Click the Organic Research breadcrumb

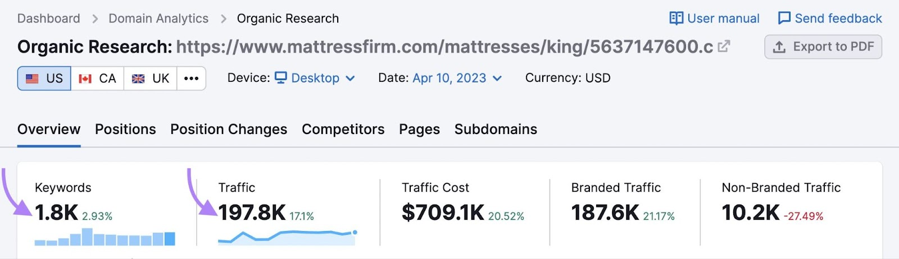pos(288,18)
